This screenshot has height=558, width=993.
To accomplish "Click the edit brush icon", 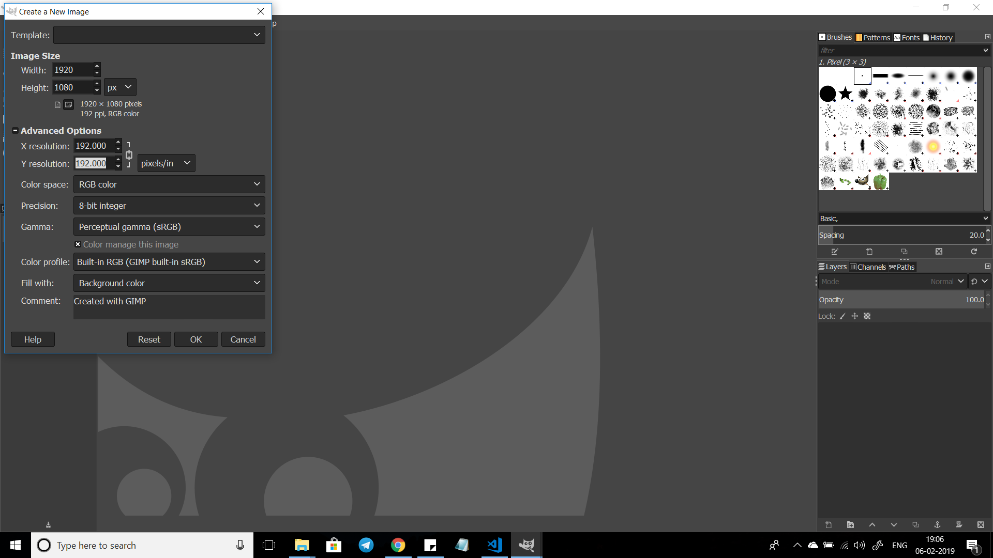I will coord(834,252).
